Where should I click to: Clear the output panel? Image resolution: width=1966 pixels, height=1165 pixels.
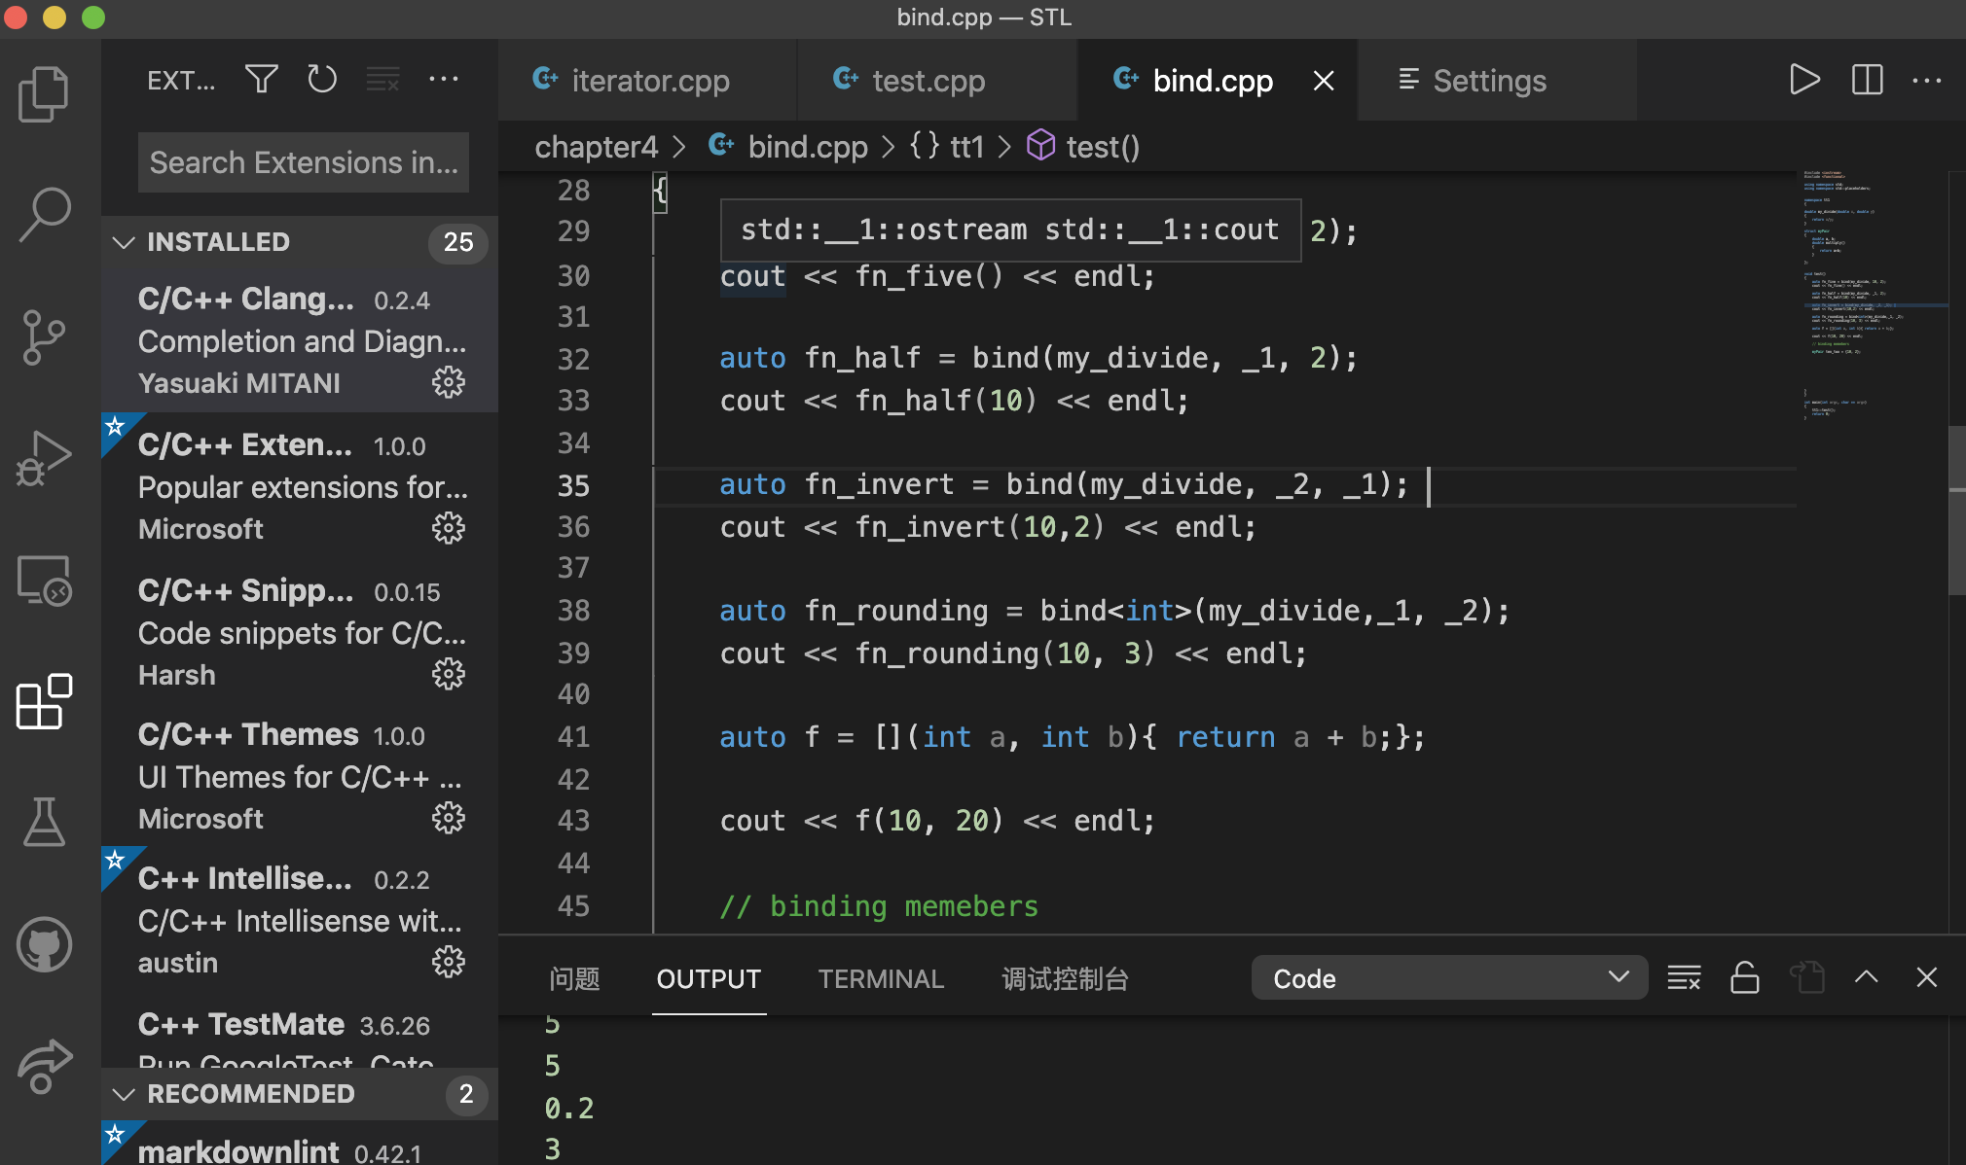point(1684,977)
